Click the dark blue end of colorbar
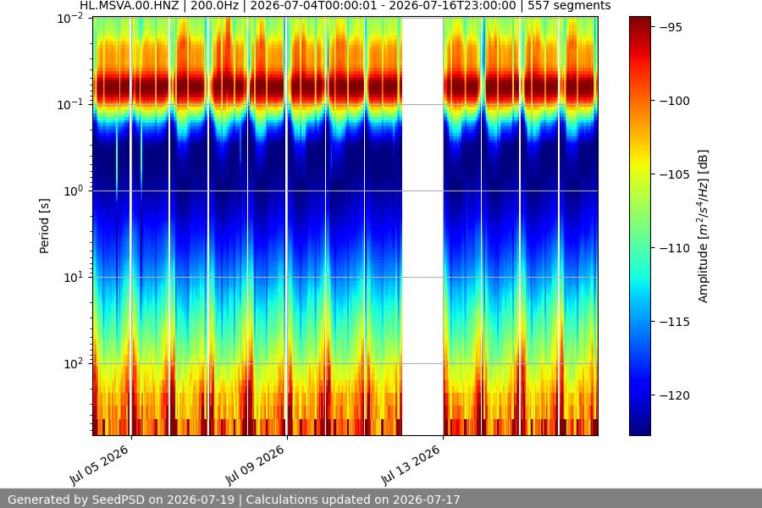 (x=639, y=428)
